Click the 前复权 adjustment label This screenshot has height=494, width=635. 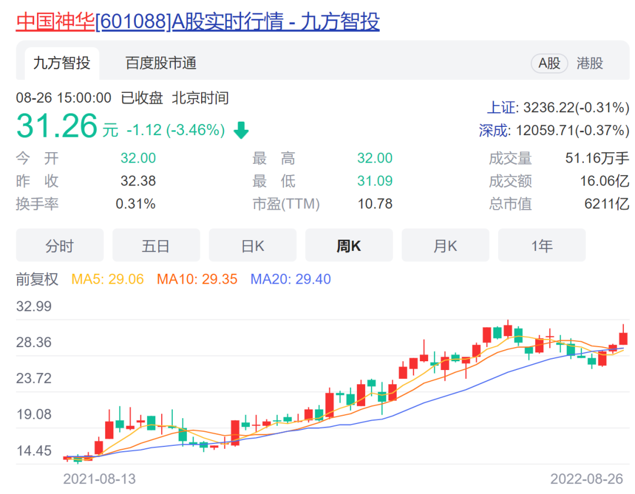[37, 279]
